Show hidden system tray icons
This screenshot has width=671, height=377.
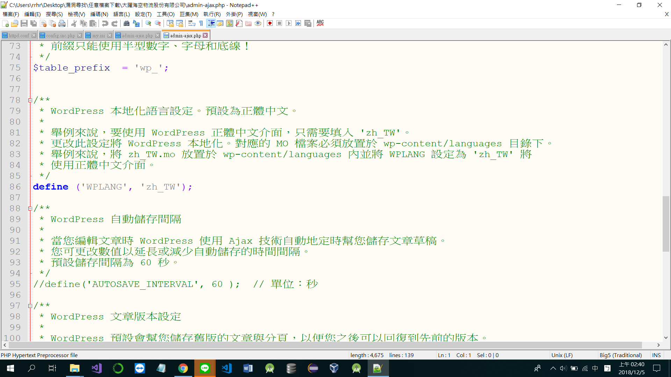(x=553, y=368)
